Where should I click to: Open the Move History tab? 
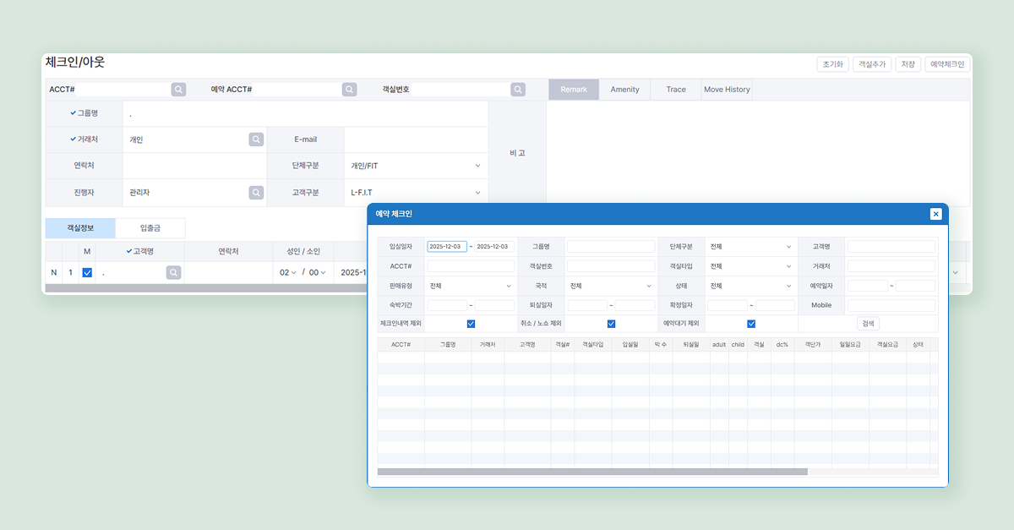pos(727,90)
